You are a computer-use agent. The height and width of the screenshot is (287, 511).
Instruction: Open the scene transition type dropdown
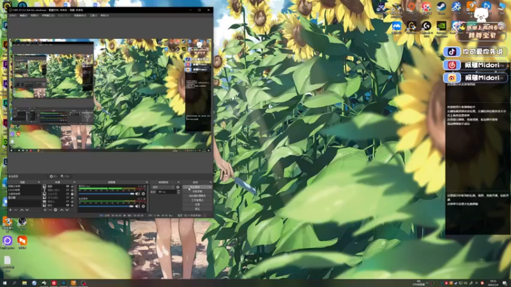(x=164, y=187)
